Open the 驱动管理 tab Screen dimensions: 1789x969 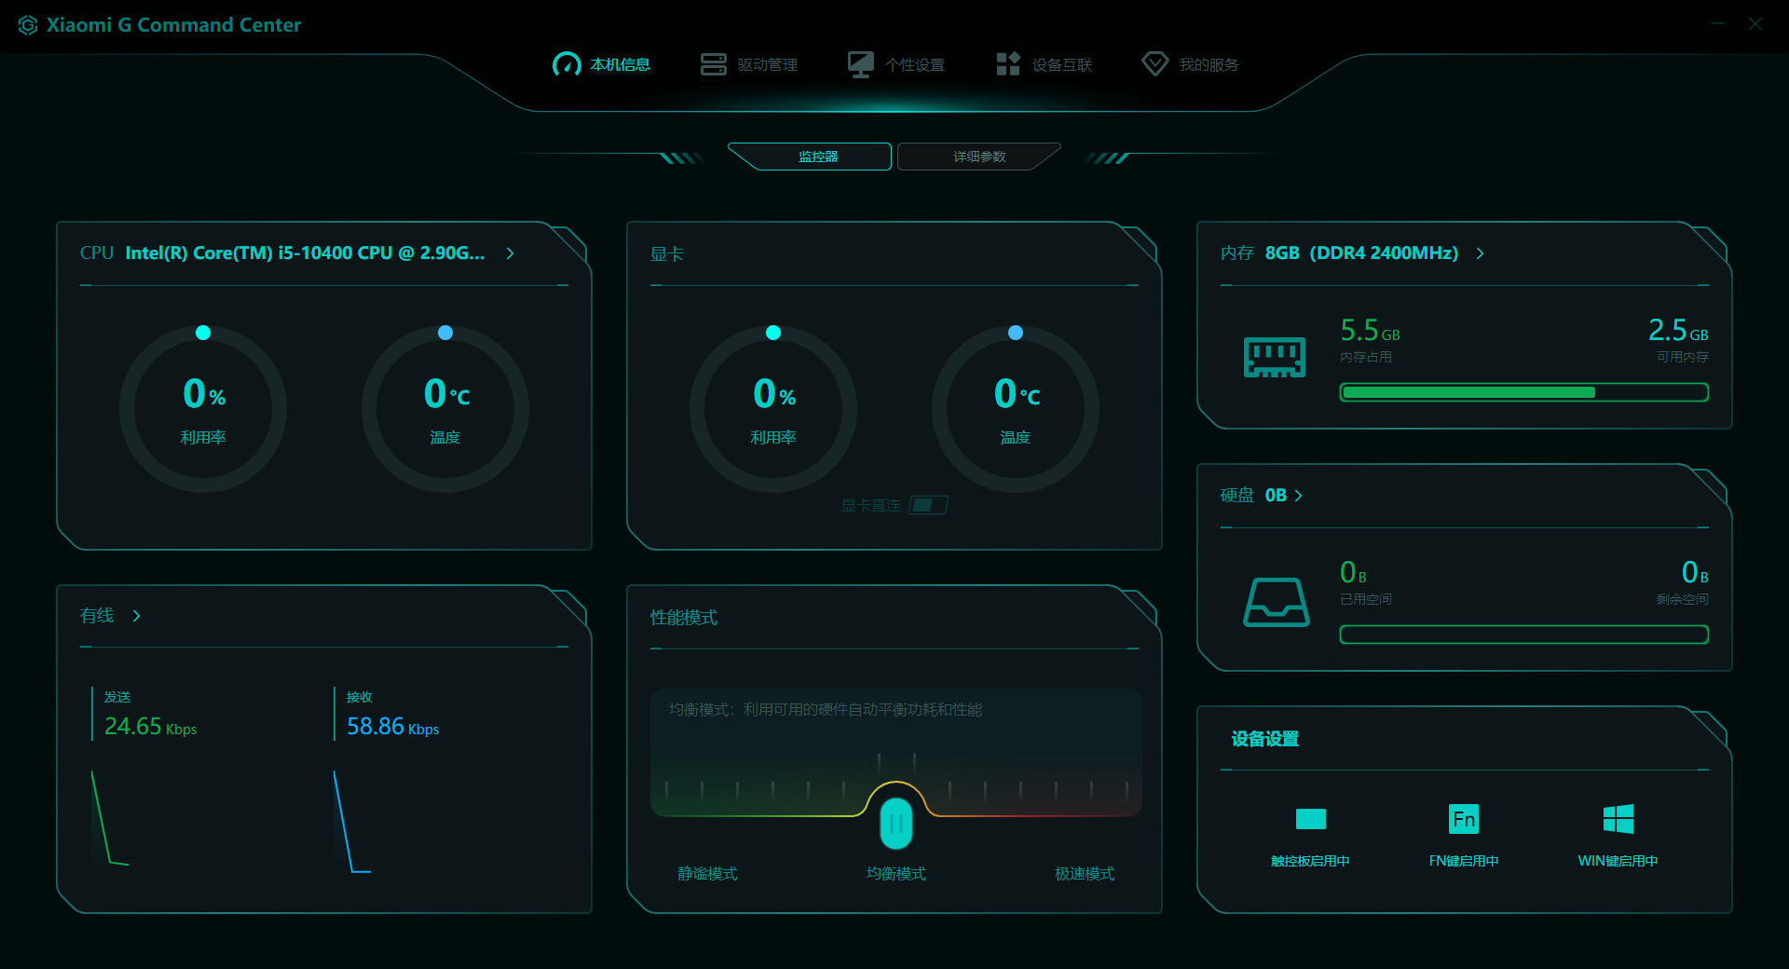click(749, 64)
